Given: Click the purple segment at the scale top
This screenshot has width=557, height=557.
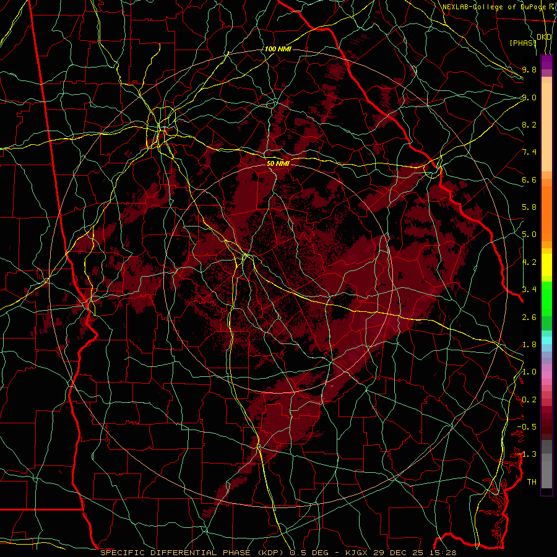Looking at the screenshot, I should point(546,62).
